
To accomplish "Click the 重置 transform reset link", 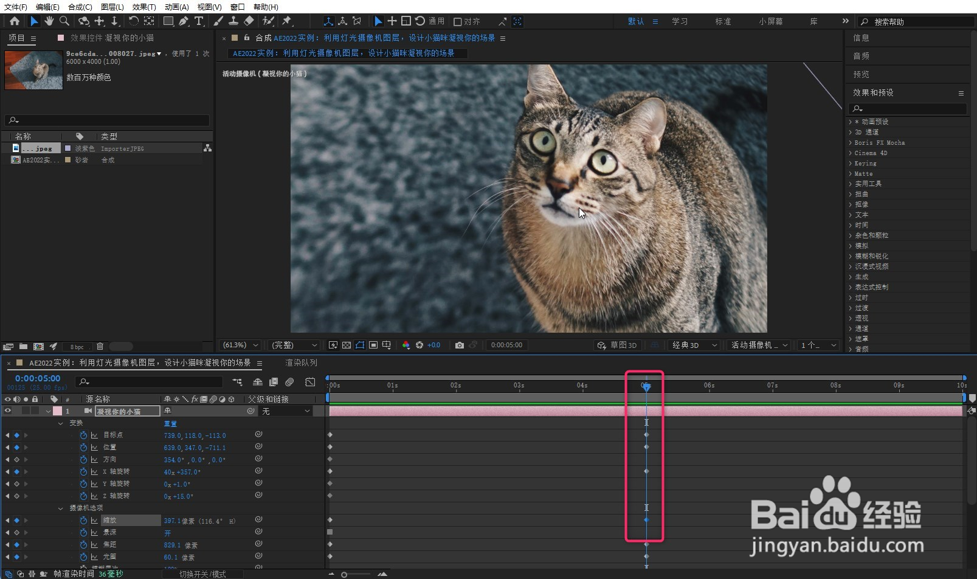I will (x=170, y=423).
